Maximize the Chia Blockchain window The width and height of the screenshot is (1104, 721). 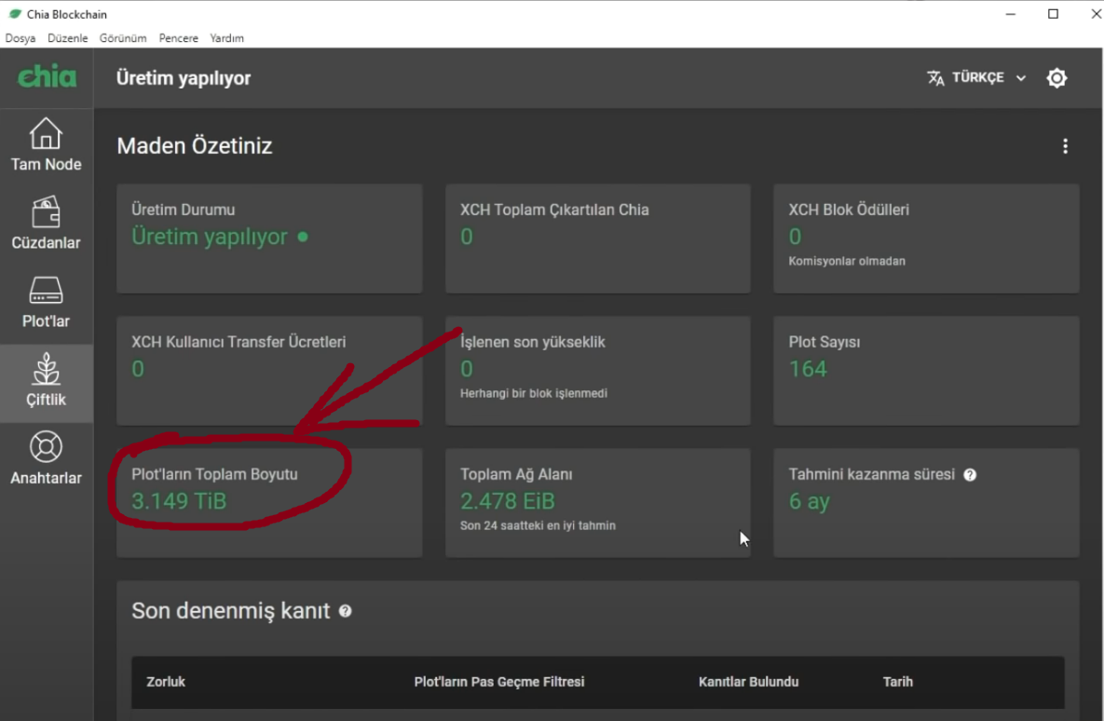click(x=1053, y=14)
